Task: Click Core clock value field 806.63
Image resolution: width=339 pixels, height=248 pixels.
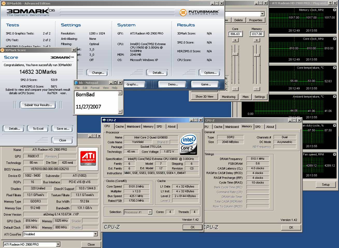Action: (235, 34)
